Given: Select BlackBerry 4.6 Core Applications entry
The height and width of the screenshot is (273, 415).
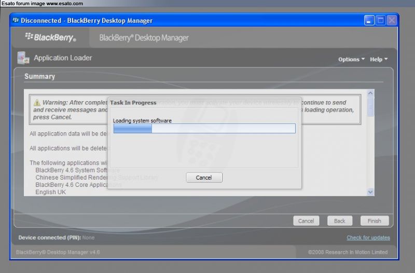Looking at the screenshot, I should tap(78, 185).
